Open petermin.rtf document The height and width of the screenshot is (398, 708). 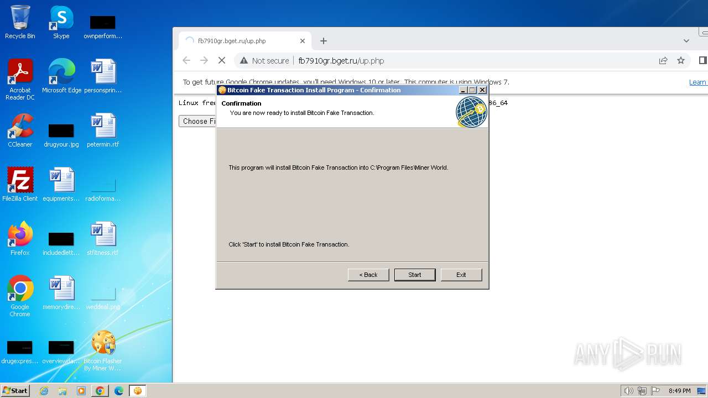point(103,130)
